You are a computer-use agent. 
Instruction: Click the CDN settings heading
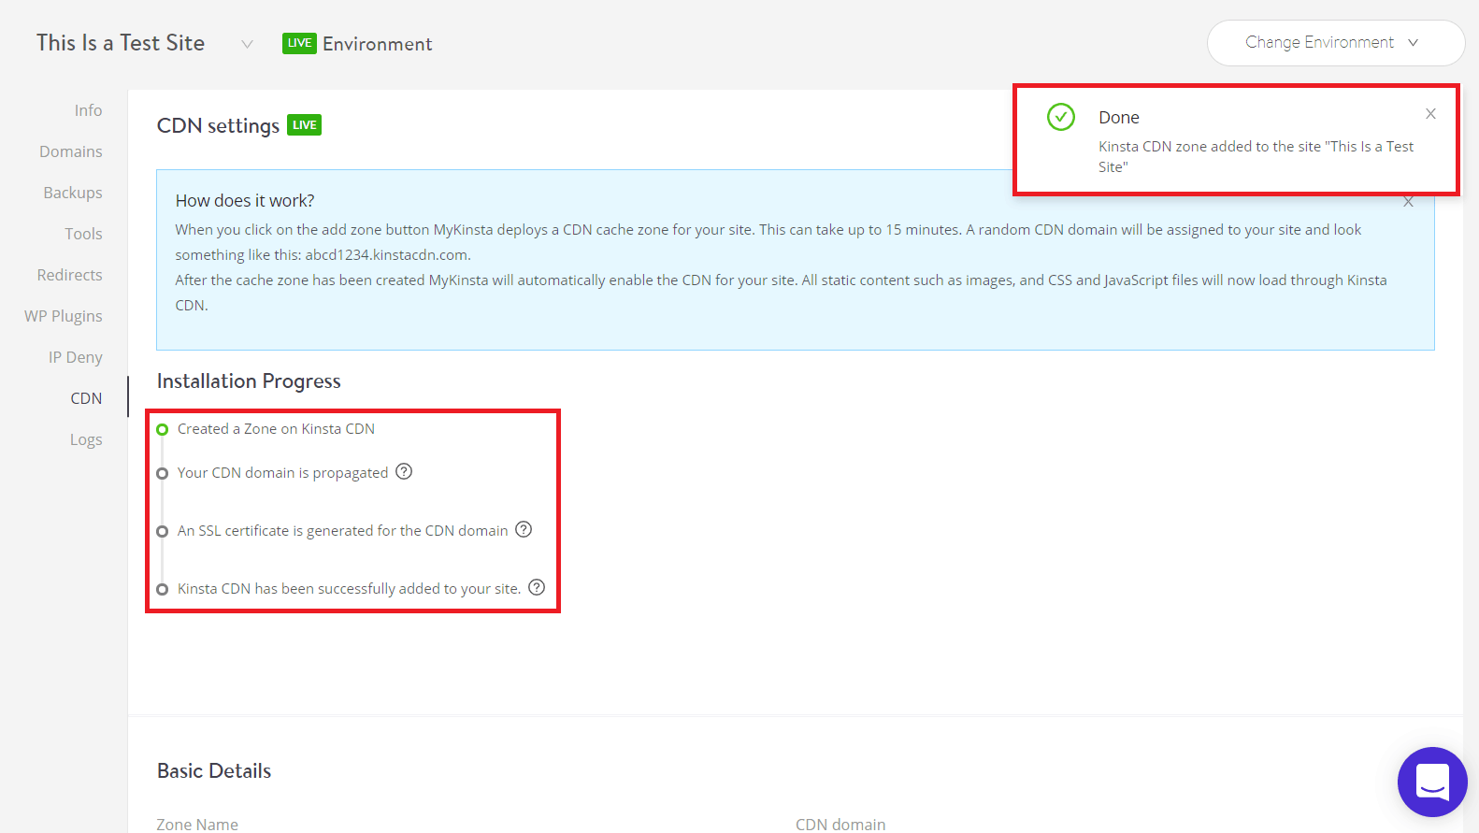coord(218,125)
